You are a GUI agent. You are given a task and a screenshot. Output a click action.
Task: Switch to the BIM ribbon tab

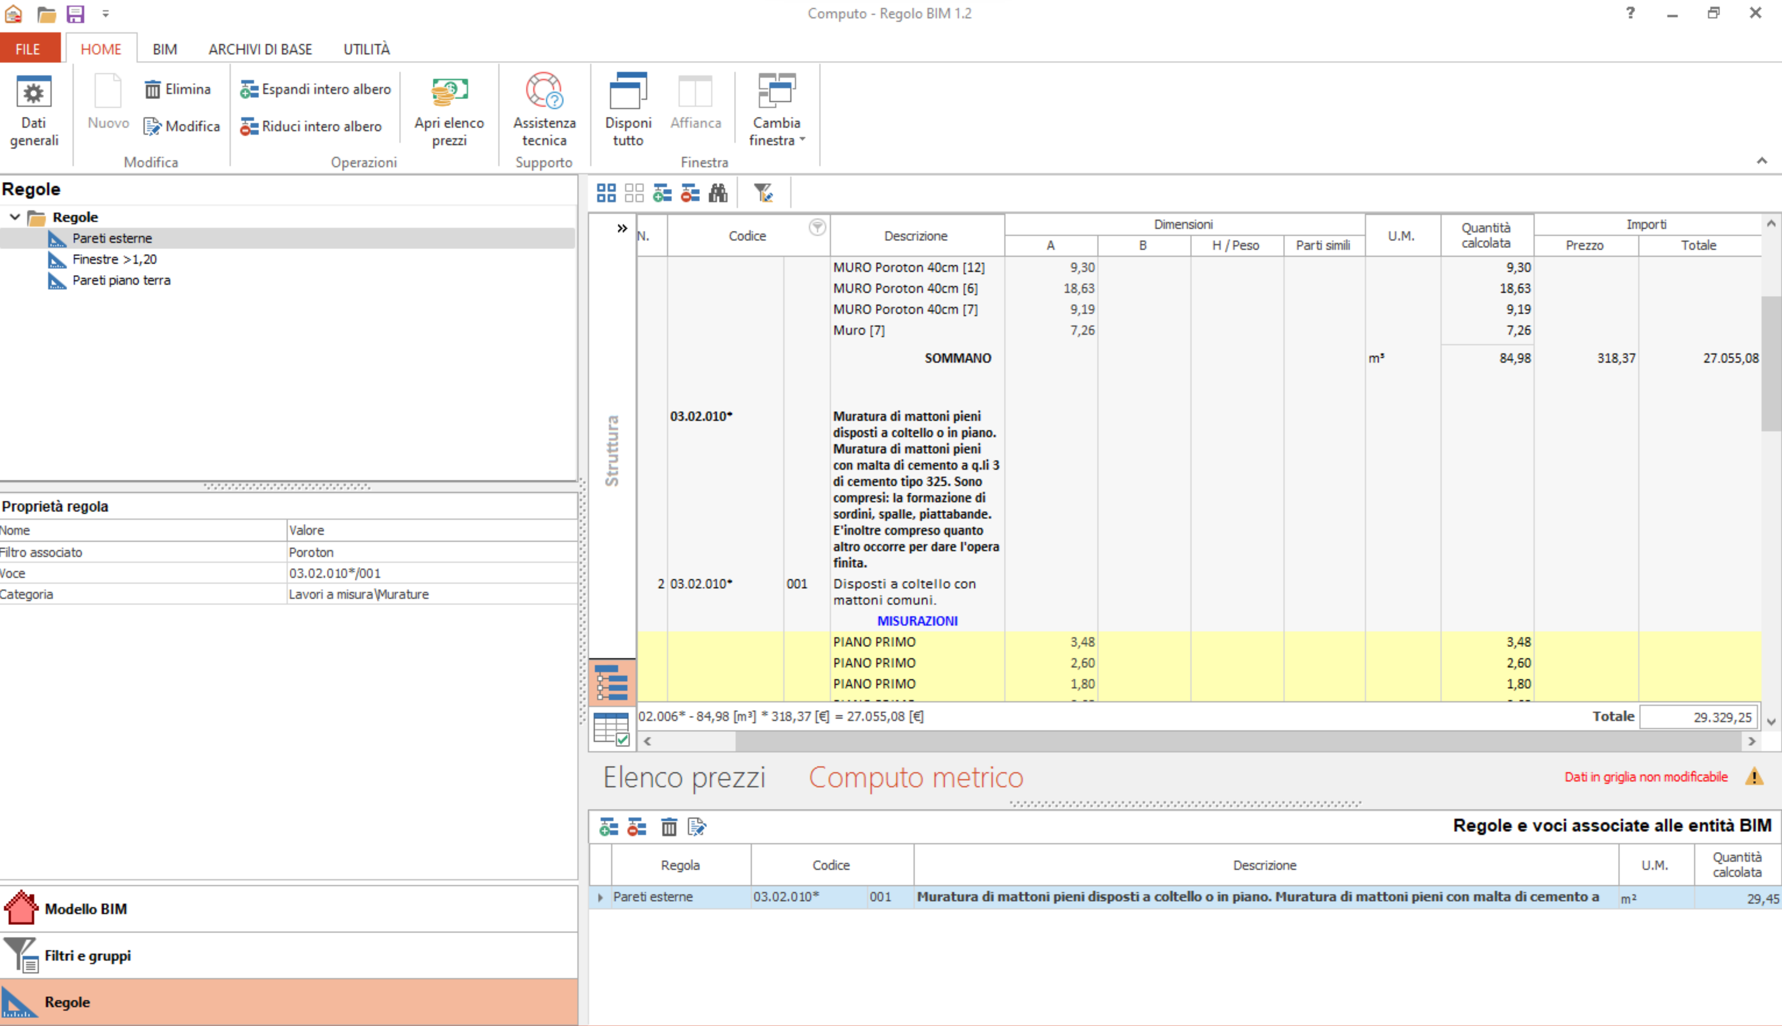coord(165,49)
